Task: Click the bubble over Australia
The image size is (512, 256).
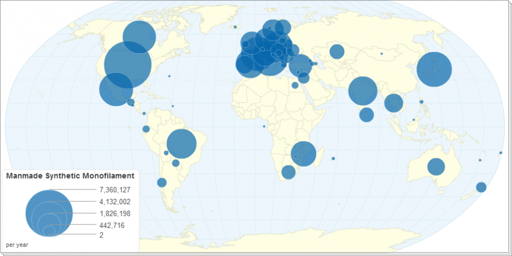Action: 436,167
